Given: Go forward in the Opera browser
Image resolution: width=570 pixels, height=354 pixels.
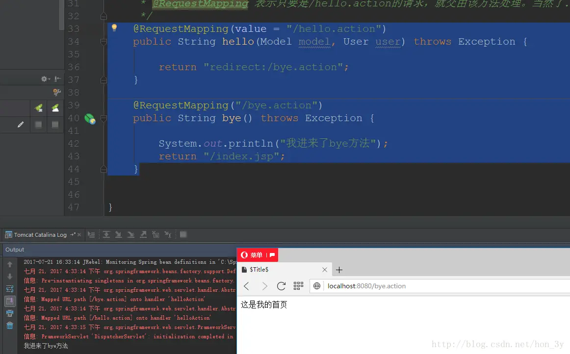Looking at the screenshot, I should (x=264, y=286).
